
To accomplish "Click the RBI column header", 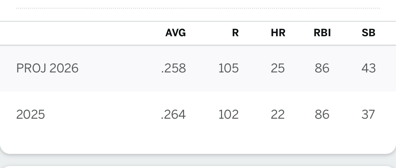I will coord(322,33).
